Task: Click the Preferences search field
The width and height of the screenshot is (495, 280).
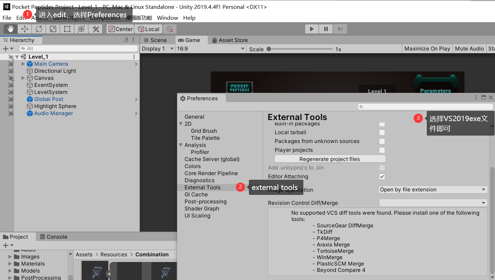Action: click(x=425, y=107)
